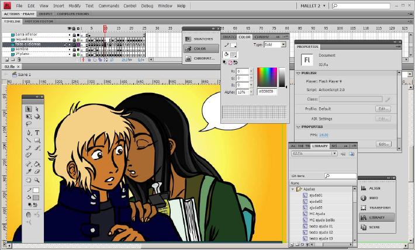Open the MALLET 2 workspace dropdown

[313, 6]
